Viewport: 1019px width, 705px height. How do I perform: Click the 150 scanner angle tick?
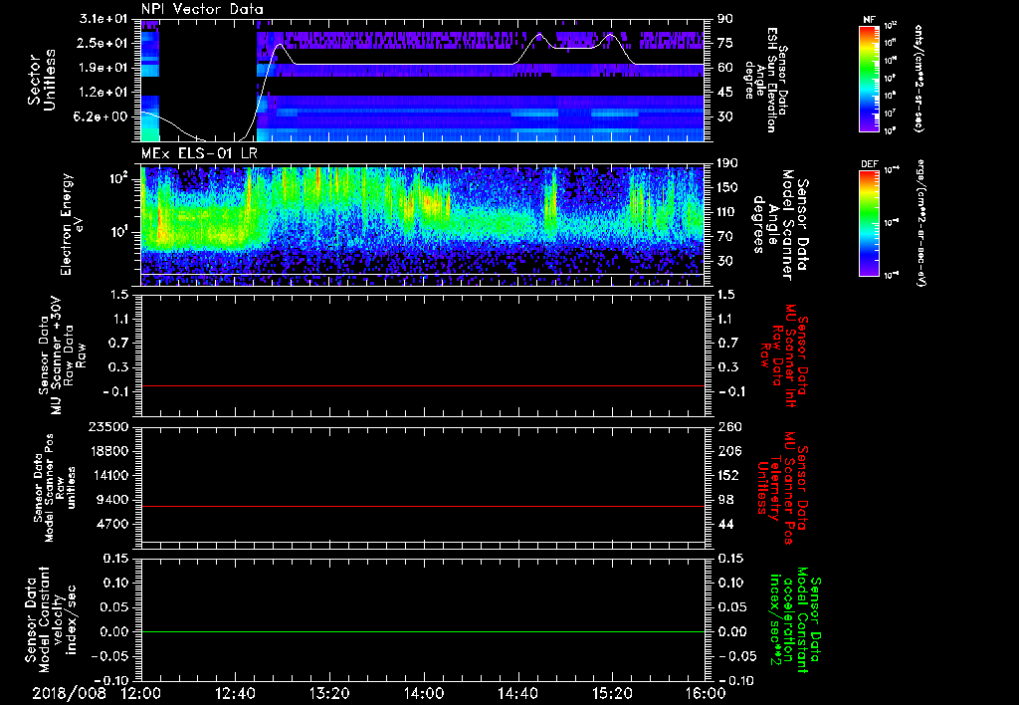click(x=728, y=188)
